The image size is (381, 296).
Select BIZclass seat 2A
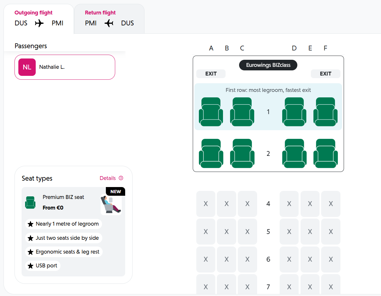[211, 153]
